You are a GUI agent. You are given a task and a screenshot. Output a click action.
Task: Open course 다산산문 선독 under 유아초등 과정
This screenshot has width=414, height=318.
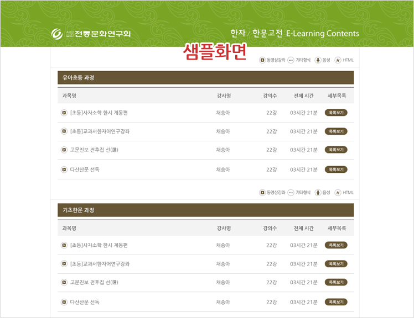[85, 169]
